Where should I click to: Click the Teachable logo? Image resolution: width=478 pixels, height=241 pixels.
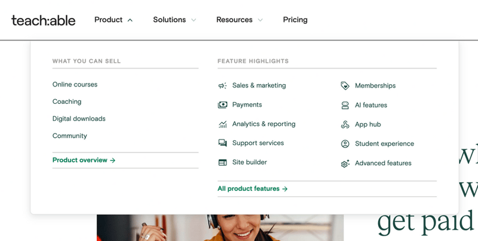click(x=43, y=20)
